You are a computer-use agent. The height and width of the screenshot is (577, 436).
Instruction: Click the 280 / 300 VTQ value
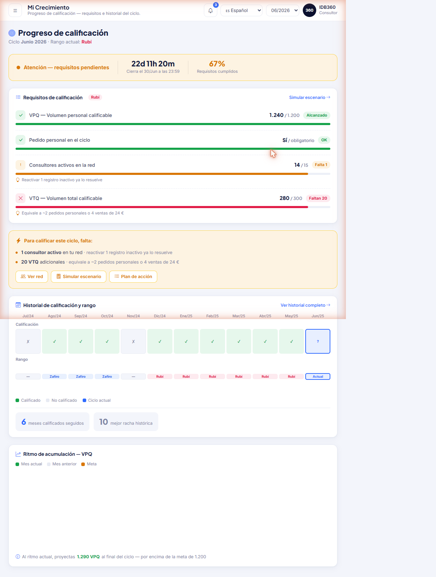291,198
